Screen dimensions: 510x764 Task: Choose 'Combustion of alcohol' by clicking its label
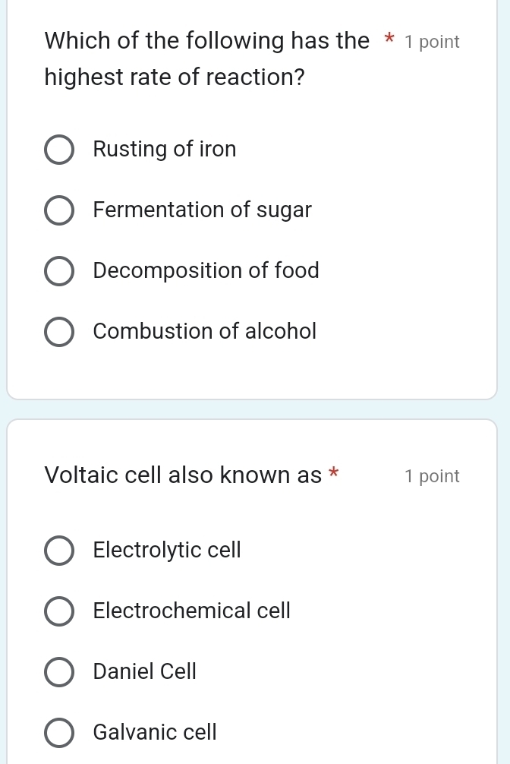[204, 332]
